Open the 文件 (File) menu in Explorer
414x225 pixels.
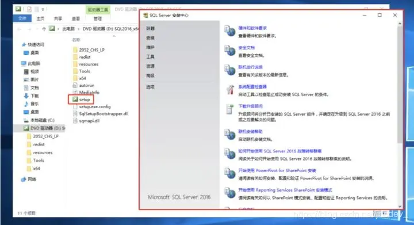pyautogui.click(x=22, y=18)
